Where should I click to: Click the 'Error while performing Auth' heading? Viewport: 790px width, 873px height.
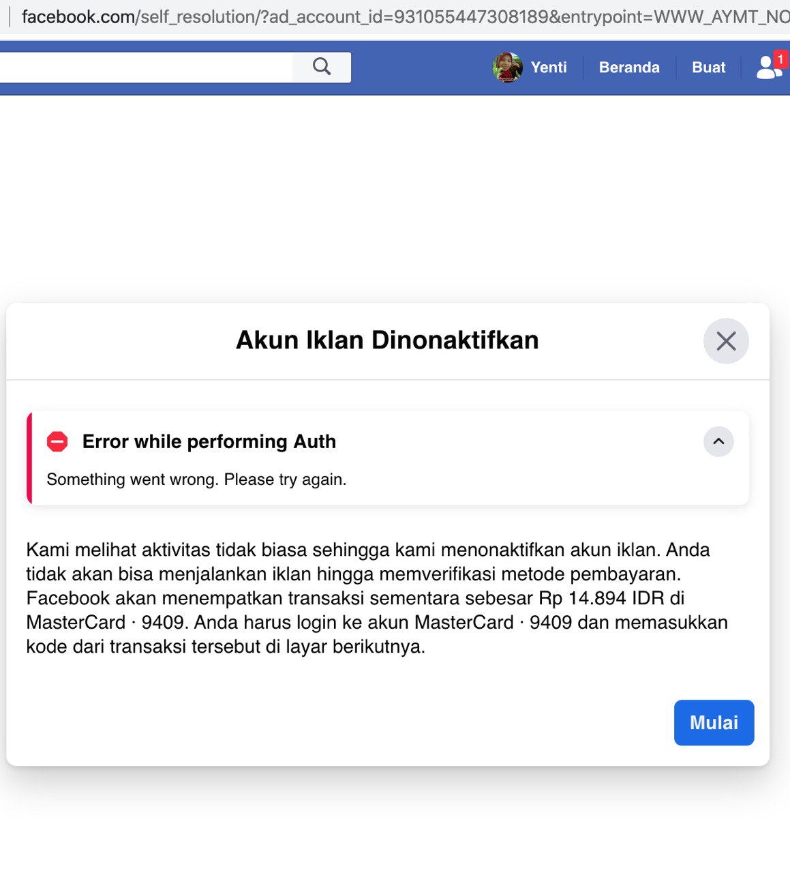(209, 441)
